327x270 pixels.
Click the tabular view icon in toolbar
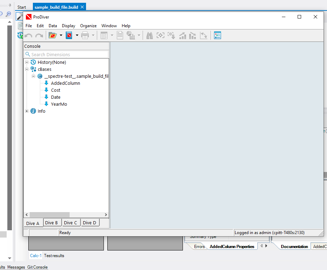click(104, 35)
